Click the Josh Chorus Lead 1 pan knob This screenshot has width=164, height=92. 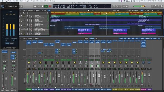click(92, 66)
